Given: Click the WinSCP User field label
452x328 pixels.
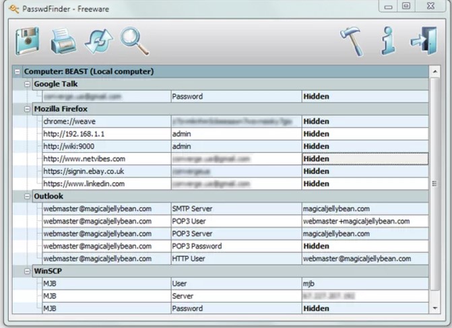Looking at the screenshot, I should click(x=236, y=284).
